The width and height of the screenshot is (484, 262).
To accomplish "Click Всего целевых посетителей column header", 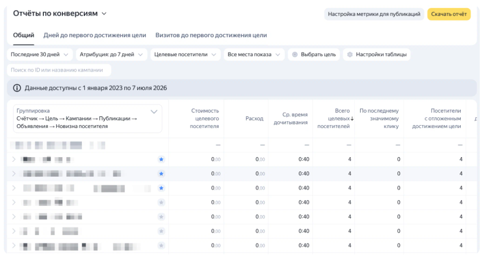I will (x=333, y=119).
